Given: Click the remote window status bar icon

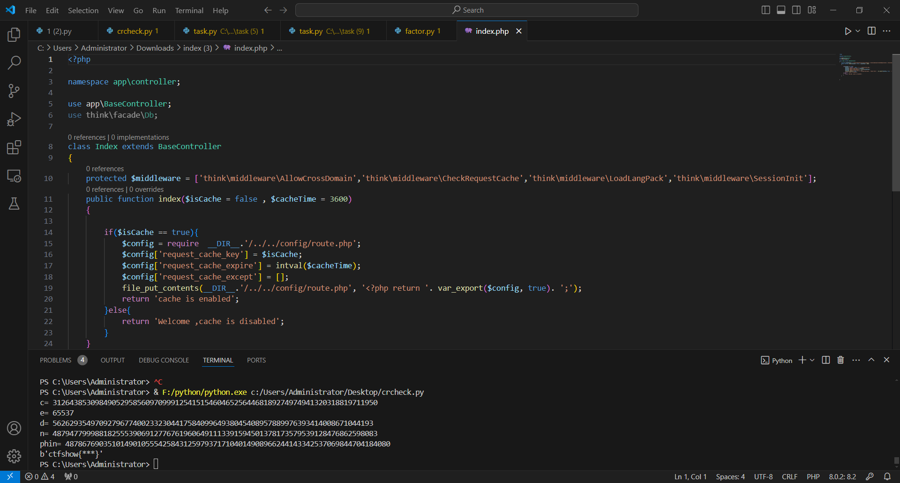Looking at the screenshot, I should (x=10, y=476).
